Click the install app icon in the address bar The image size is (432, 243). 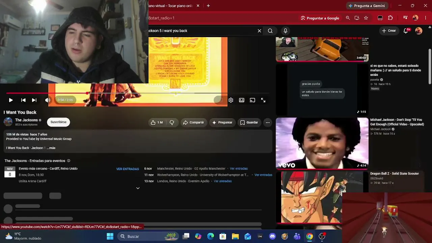[x=357, y=18]
